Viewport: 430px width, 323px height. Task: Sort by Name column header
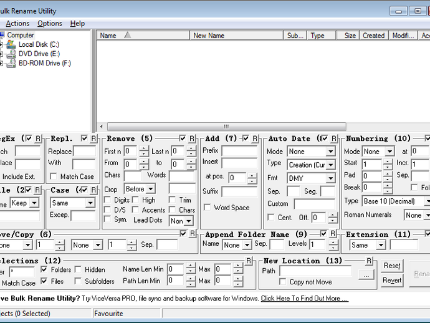click(x=143, y=36)
